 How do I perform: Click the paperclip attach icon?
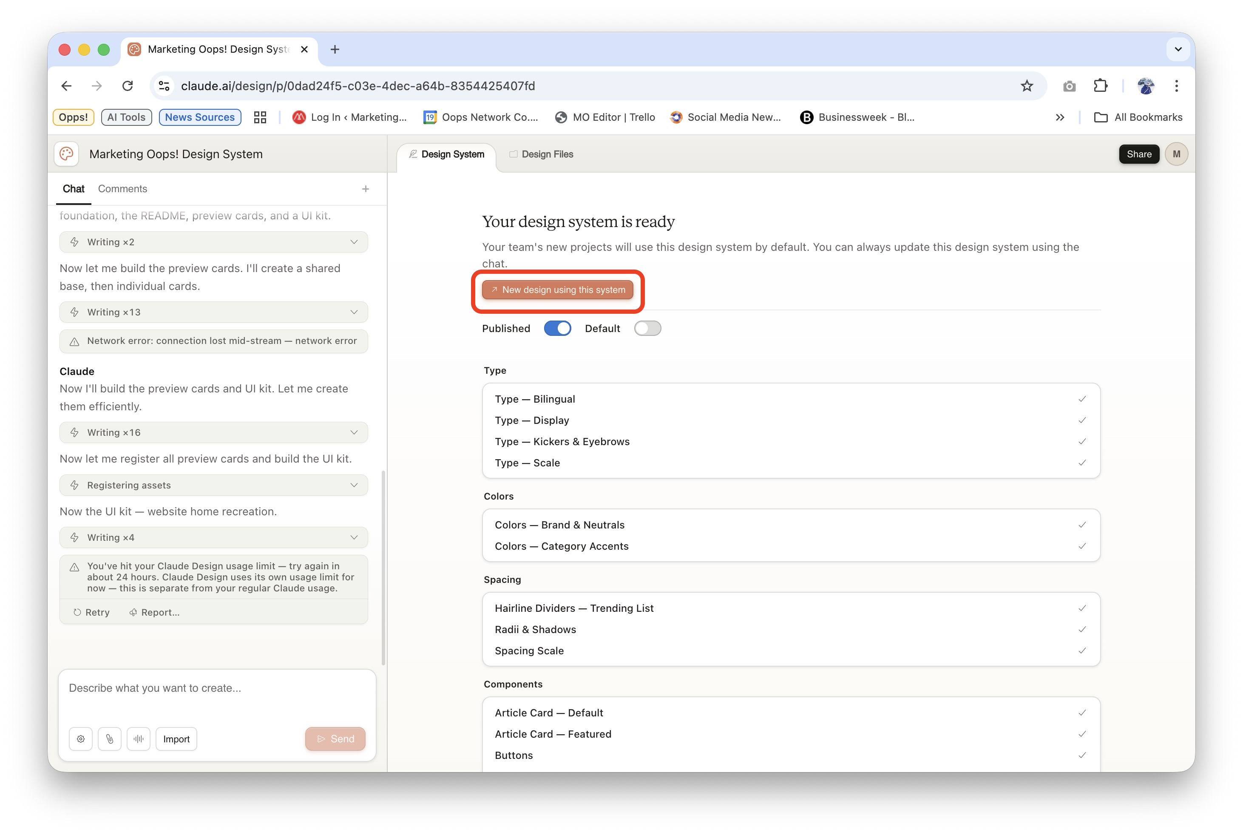pos(110,738)
